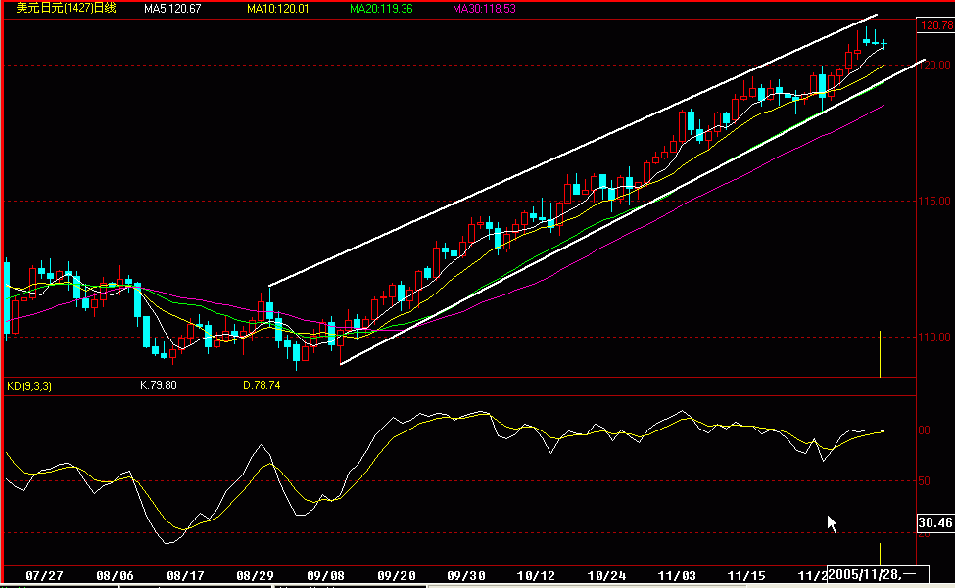
Task: Click the 10/24 date axis marker
Action: [x=606, y=575]
